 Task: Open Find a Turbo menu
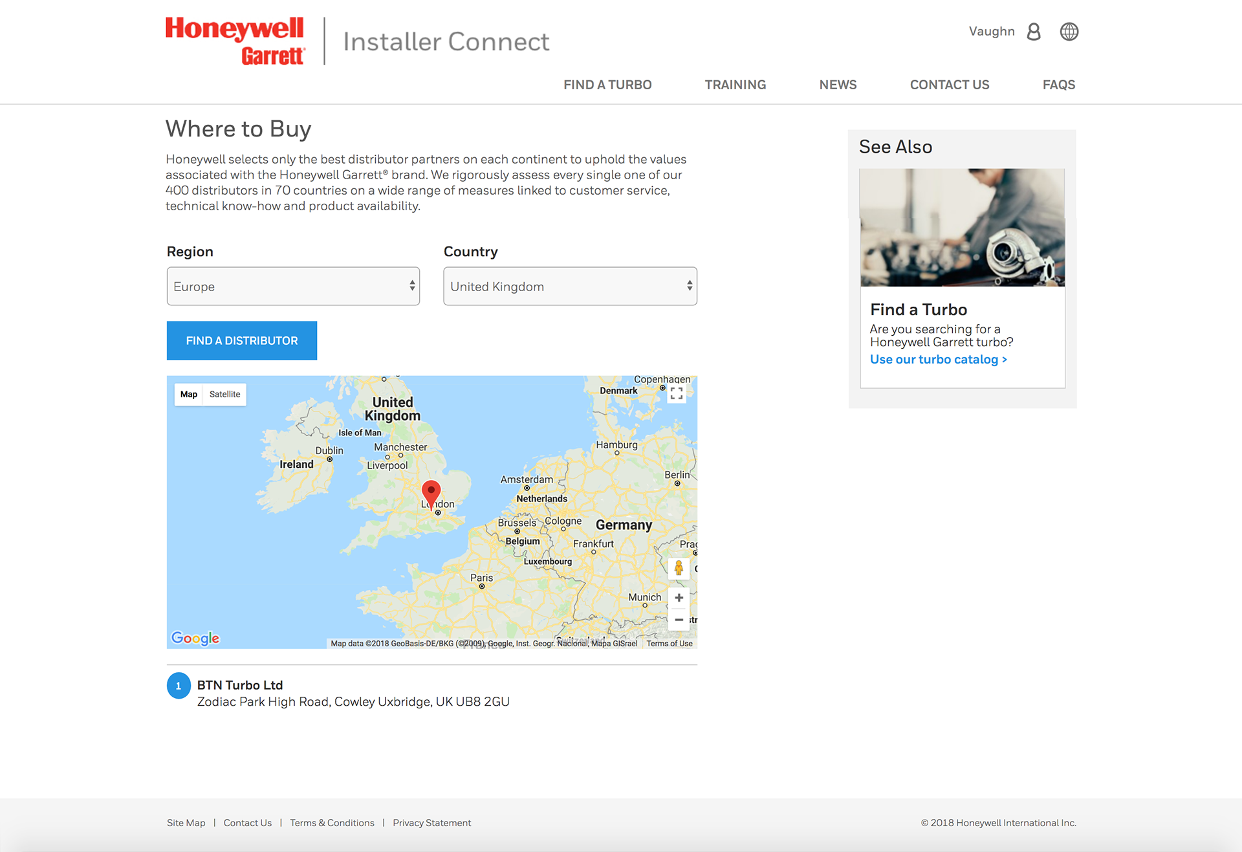tap(607, 85)
